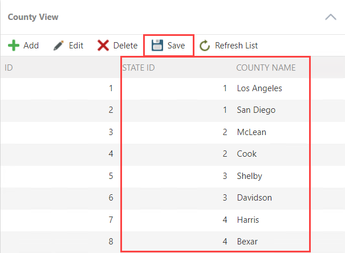Screen dimensions: 345x253
Task: Click the pencil Edit icon
Action: pos(58,46)
